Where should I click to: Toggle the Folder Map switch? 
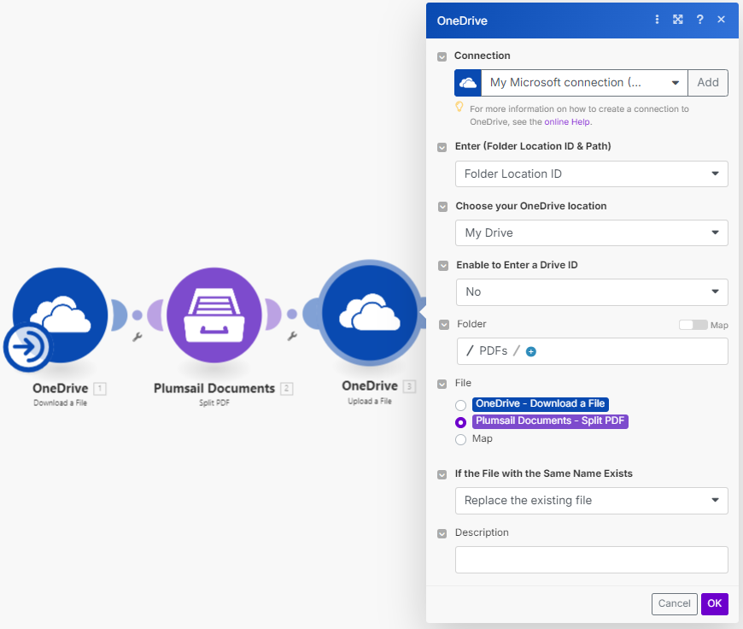[x=693, y=325]
